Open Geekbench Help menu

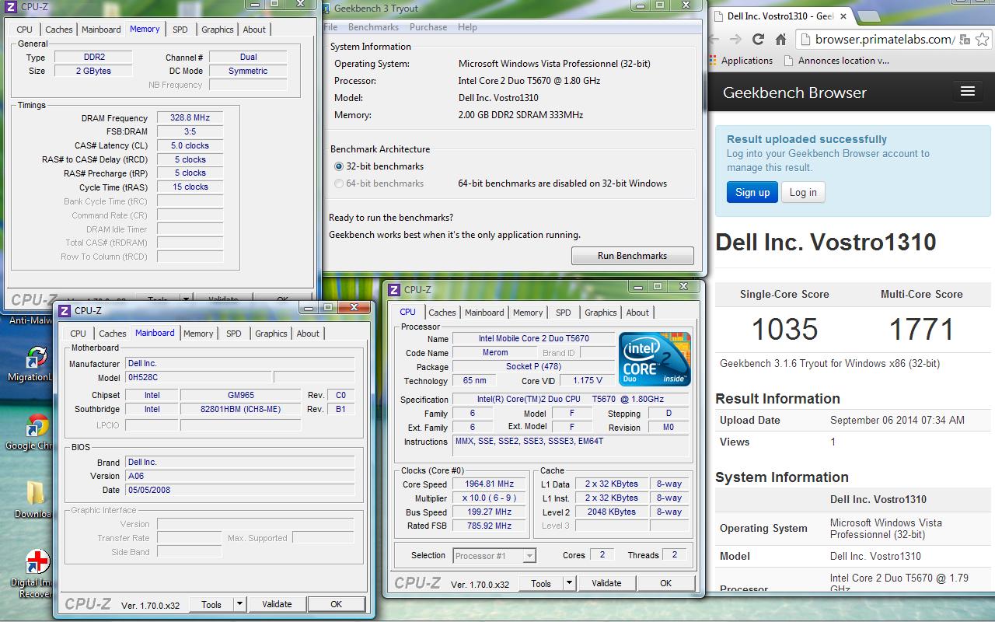(467, 27)
